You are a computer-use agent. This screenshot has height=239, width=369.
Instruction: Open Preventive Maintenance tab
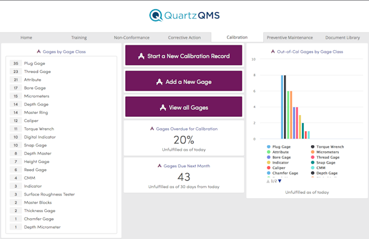(290, 37)
